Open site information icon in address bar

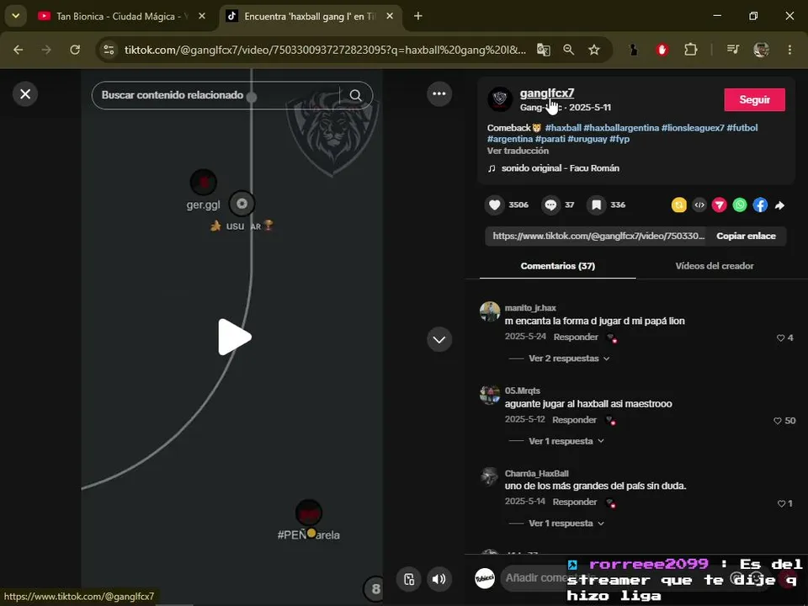click(x=109, y=50)
